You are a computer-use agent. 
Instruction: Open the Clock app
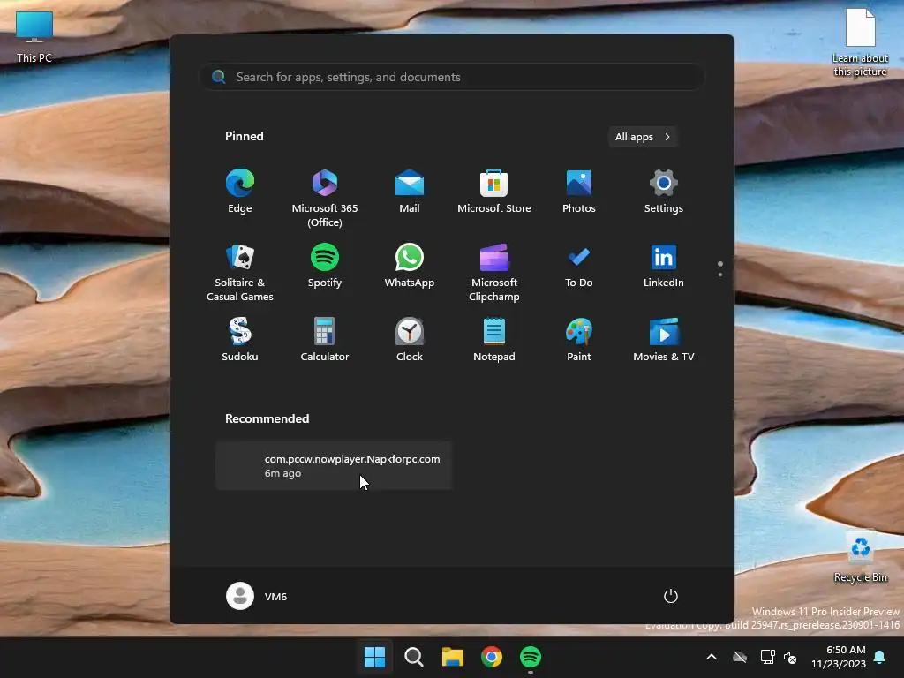[410, 340]
